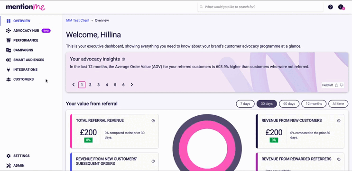
Task: Select the All time range
Action: coord(338,104)
